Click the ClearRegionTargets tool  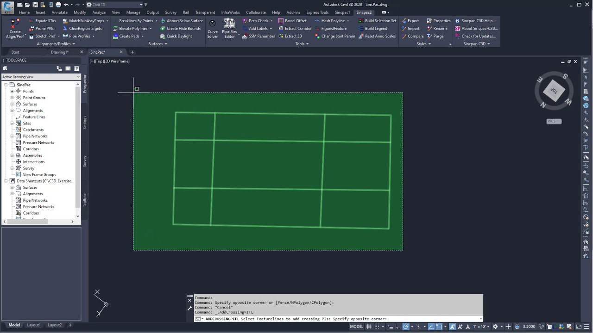(x=82, y=29)
